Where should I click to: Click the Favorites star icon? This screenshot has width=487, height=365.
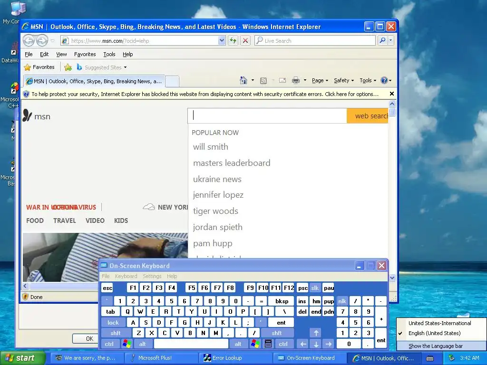tap(27, 67)
